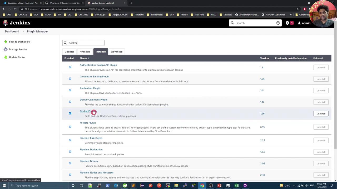Image resolution: width=337 pixels, height=189 pixels.
Task: Open the Windows Start menu
Action: [4, 186]
